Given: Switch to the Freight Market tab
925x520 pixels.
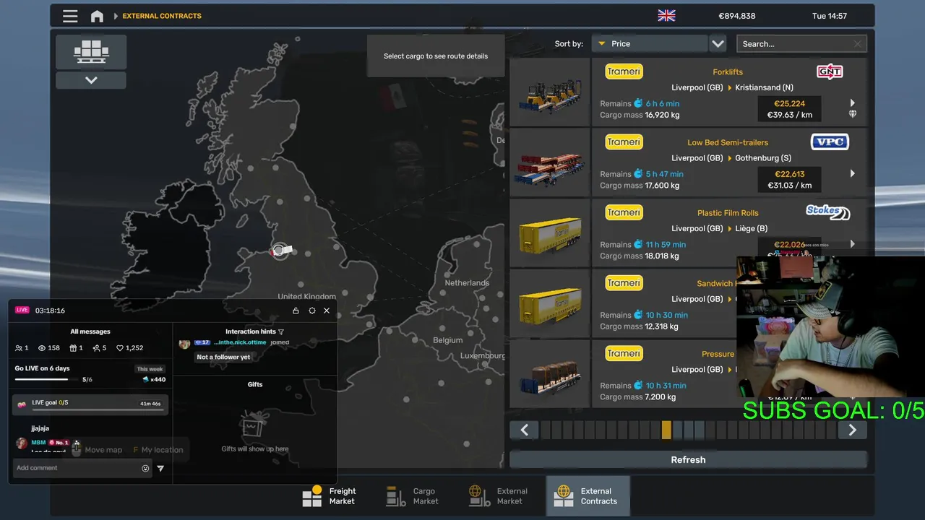Looking at the screenshot, I should pos(330,496).
